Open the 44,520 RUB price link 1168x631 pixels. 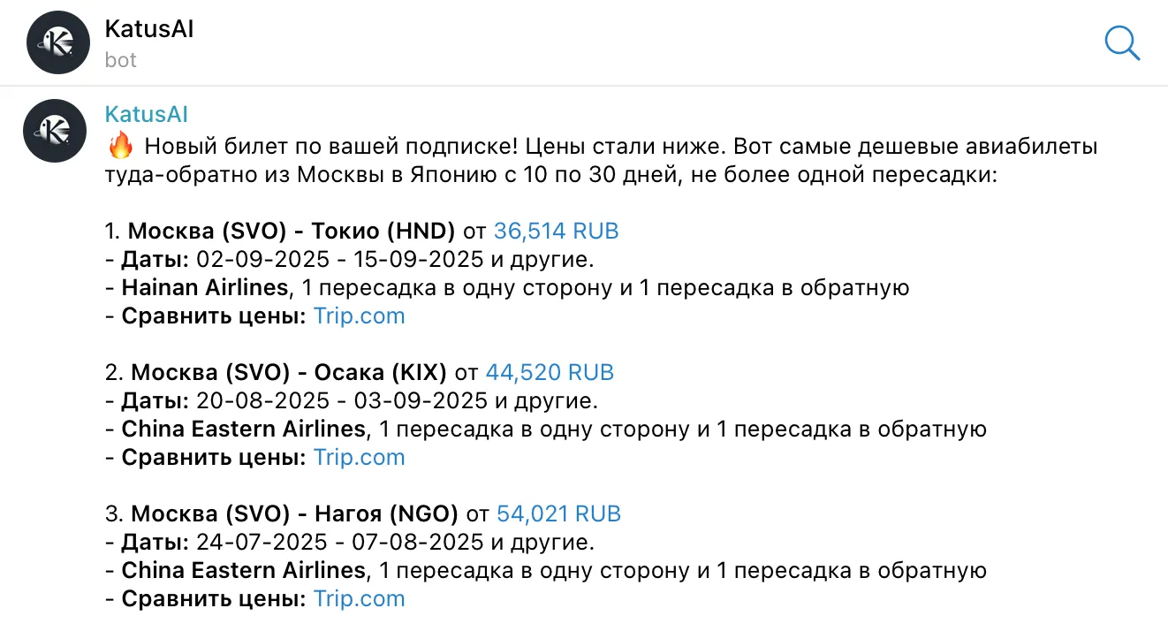[549, 373]
